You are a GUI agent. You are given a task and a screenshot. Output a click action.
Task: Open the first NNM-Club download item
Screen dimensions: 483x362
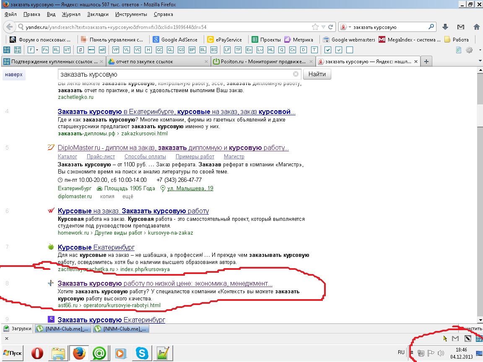click(x=63, y=329)
